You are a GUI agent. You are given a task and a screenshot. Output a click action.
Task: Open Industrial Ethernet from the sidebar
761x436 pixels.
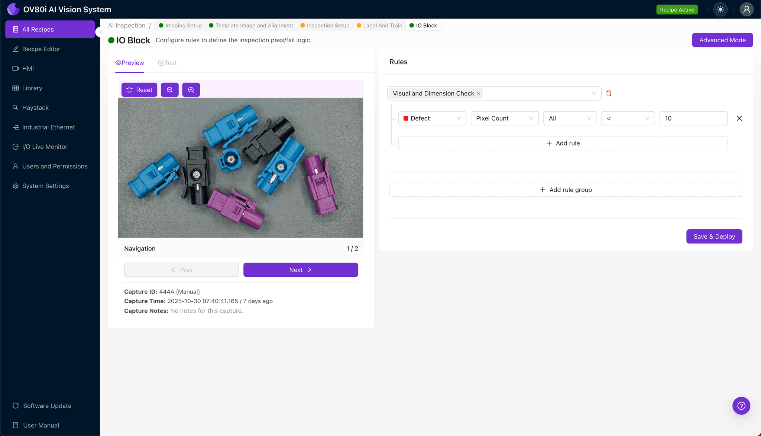point(48,127)
